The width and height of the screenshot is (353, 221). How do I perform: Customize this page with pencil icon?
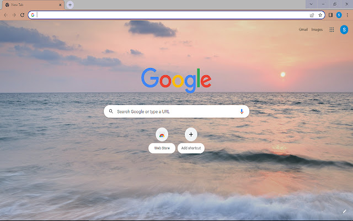344,211
